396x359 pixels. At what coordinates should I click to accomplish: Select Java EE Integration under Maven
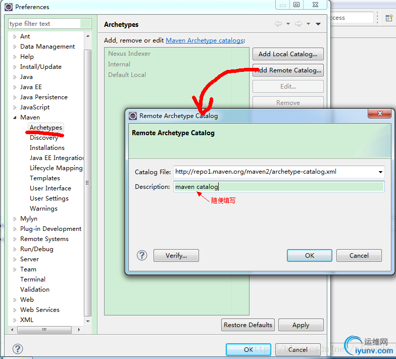[57, 158]
